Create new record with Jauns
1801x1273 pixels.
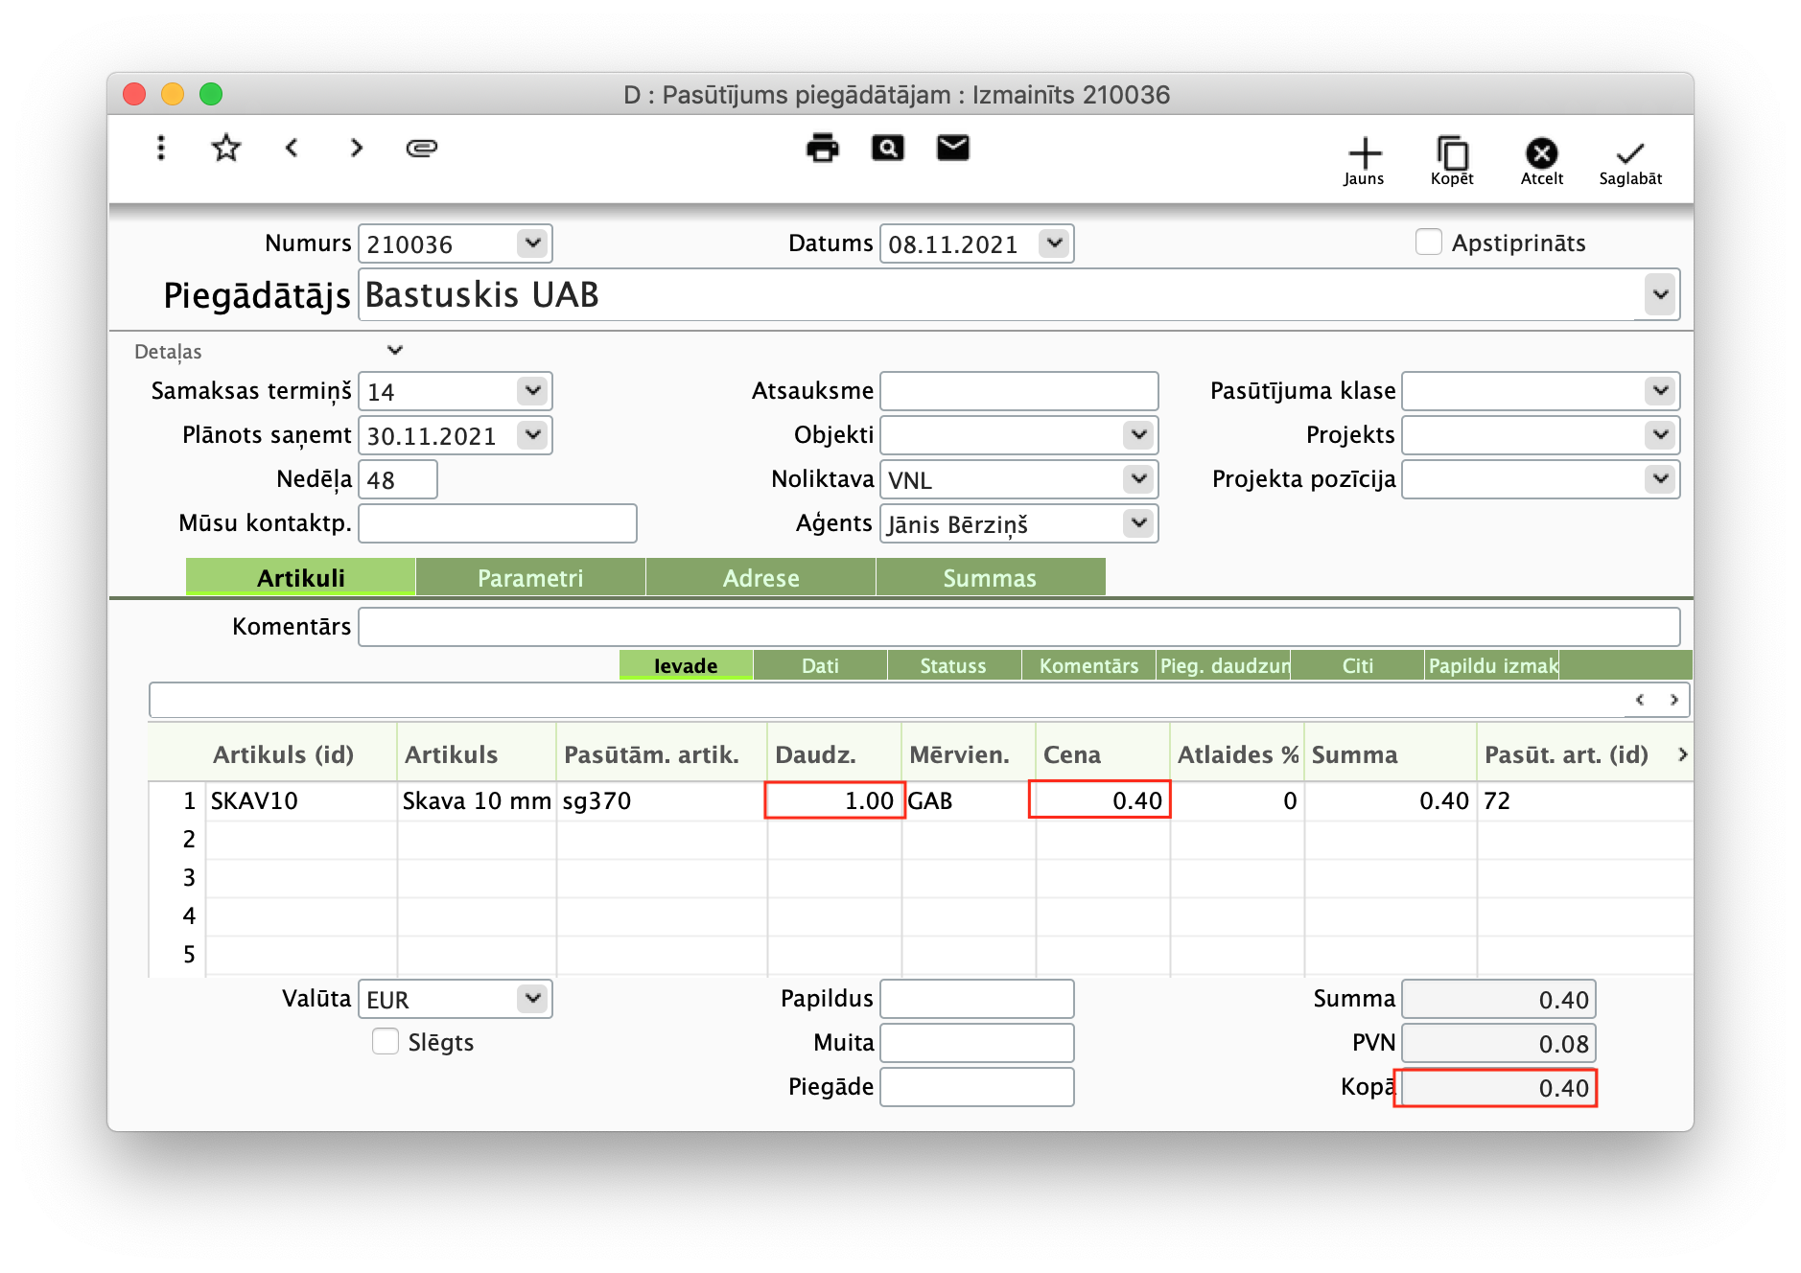[1364, 161]
